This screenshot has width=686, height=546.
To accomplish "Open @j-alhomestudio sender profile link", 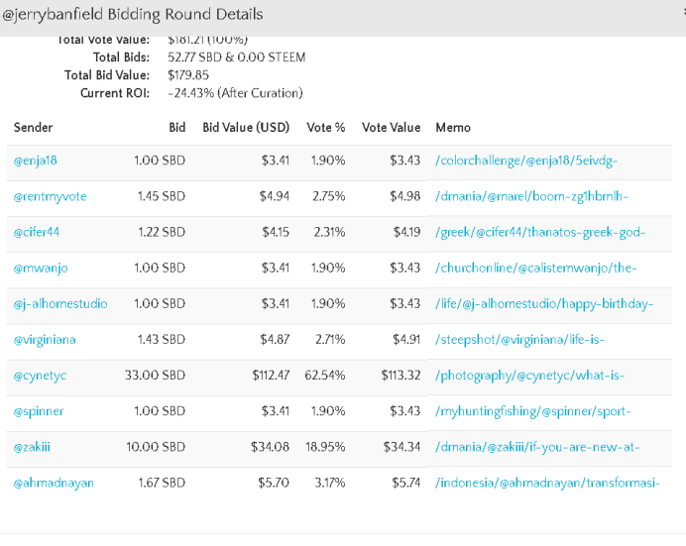I will click(x=60, y=304).
